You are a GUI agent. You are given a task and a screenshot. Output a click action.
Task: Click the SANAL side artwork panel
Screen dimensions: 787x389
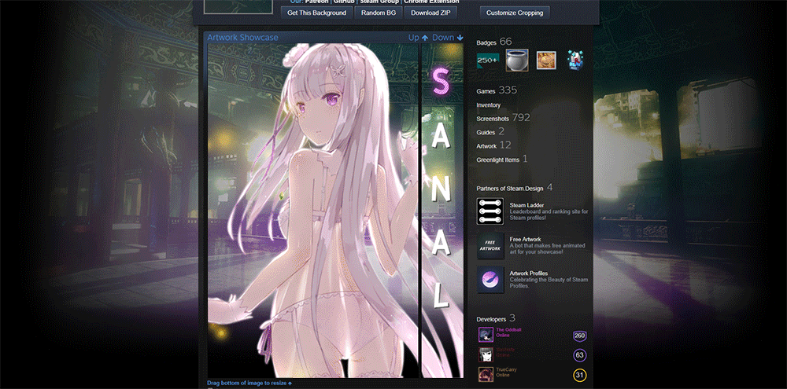coord(442,211)
